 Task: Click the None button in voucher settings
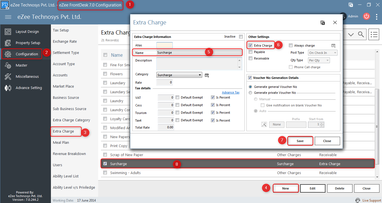(277, 124)
